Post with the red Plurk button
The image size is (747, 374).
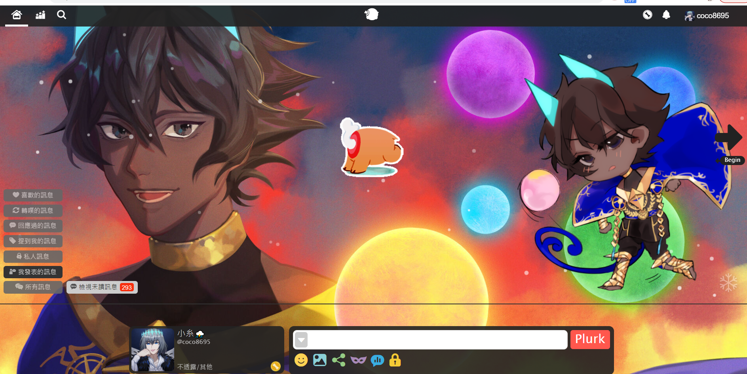590,339
